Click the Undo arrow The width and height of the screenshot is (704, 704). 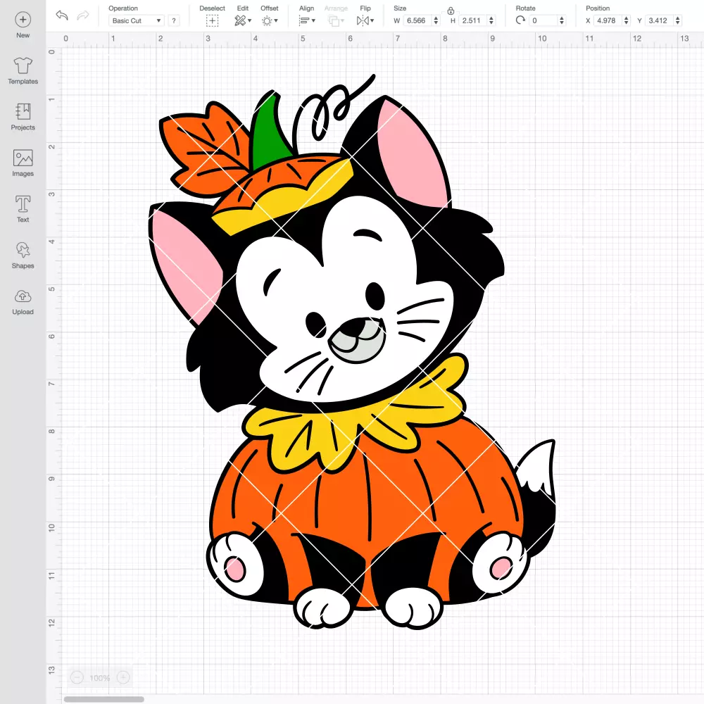tap(62, 15)
